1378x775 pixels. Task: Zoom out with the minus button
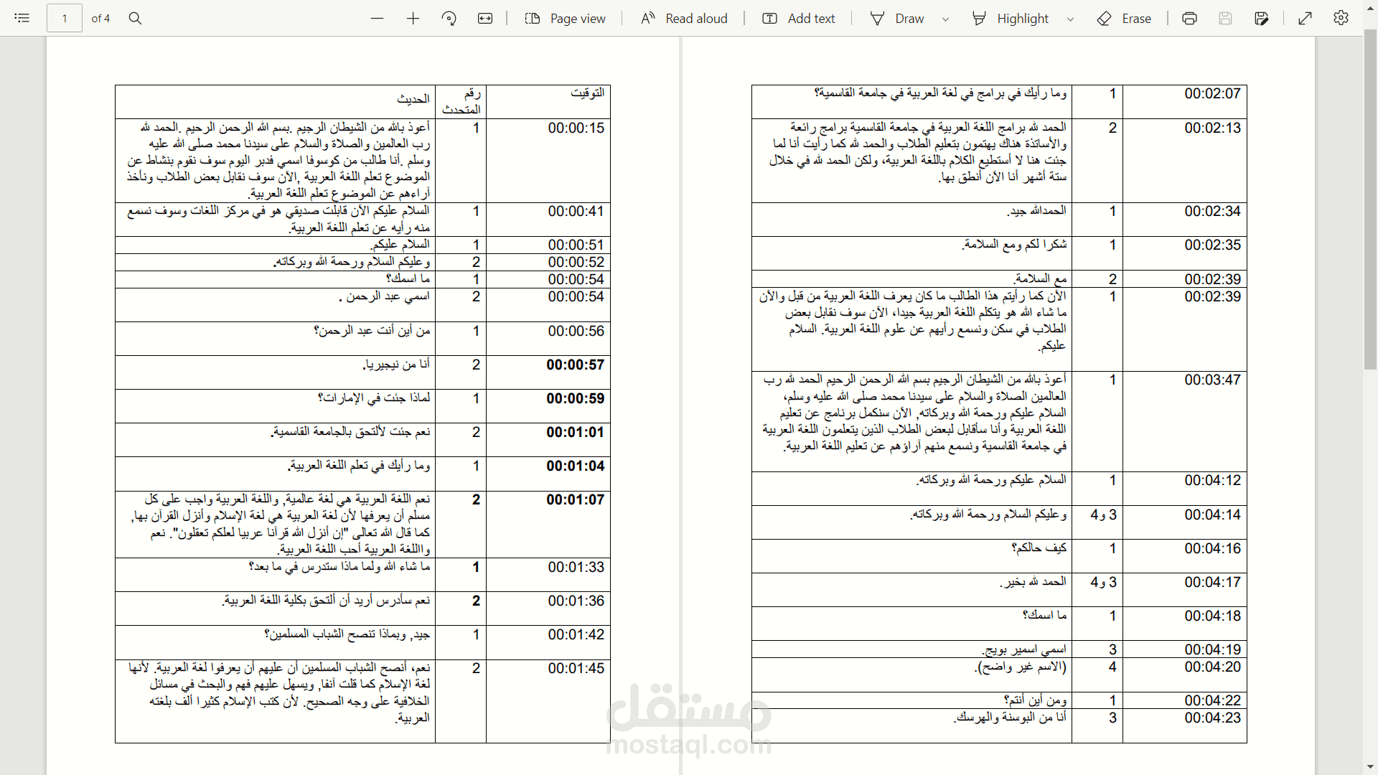pos(378,18)
